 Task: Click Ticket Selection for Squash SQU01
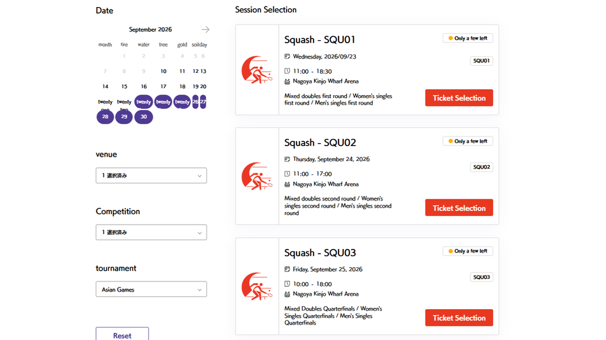point(459,98)
